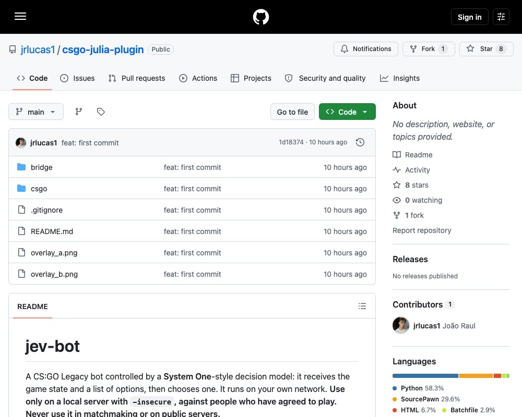Open the HTML 6.7% language link

tap(414, 410)
